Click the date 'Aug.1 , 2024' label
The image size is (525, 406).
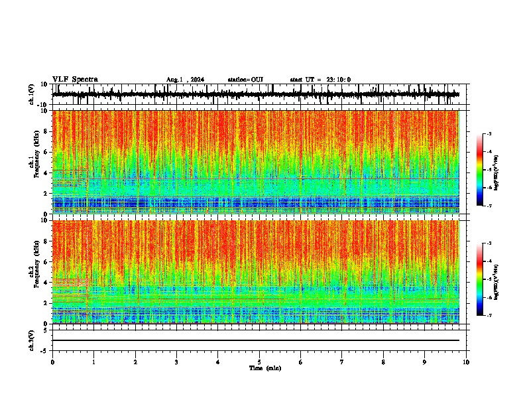(185, 80)
